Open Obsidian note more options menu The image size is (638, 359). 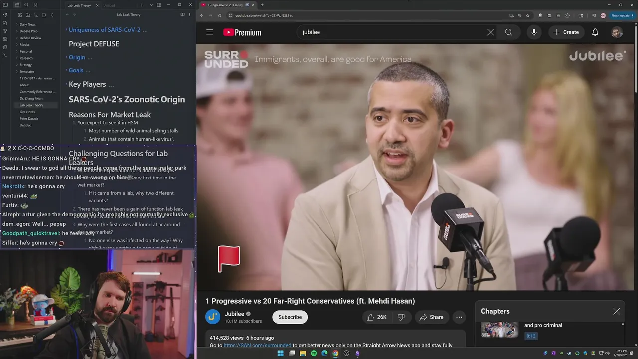coord(189,15)
